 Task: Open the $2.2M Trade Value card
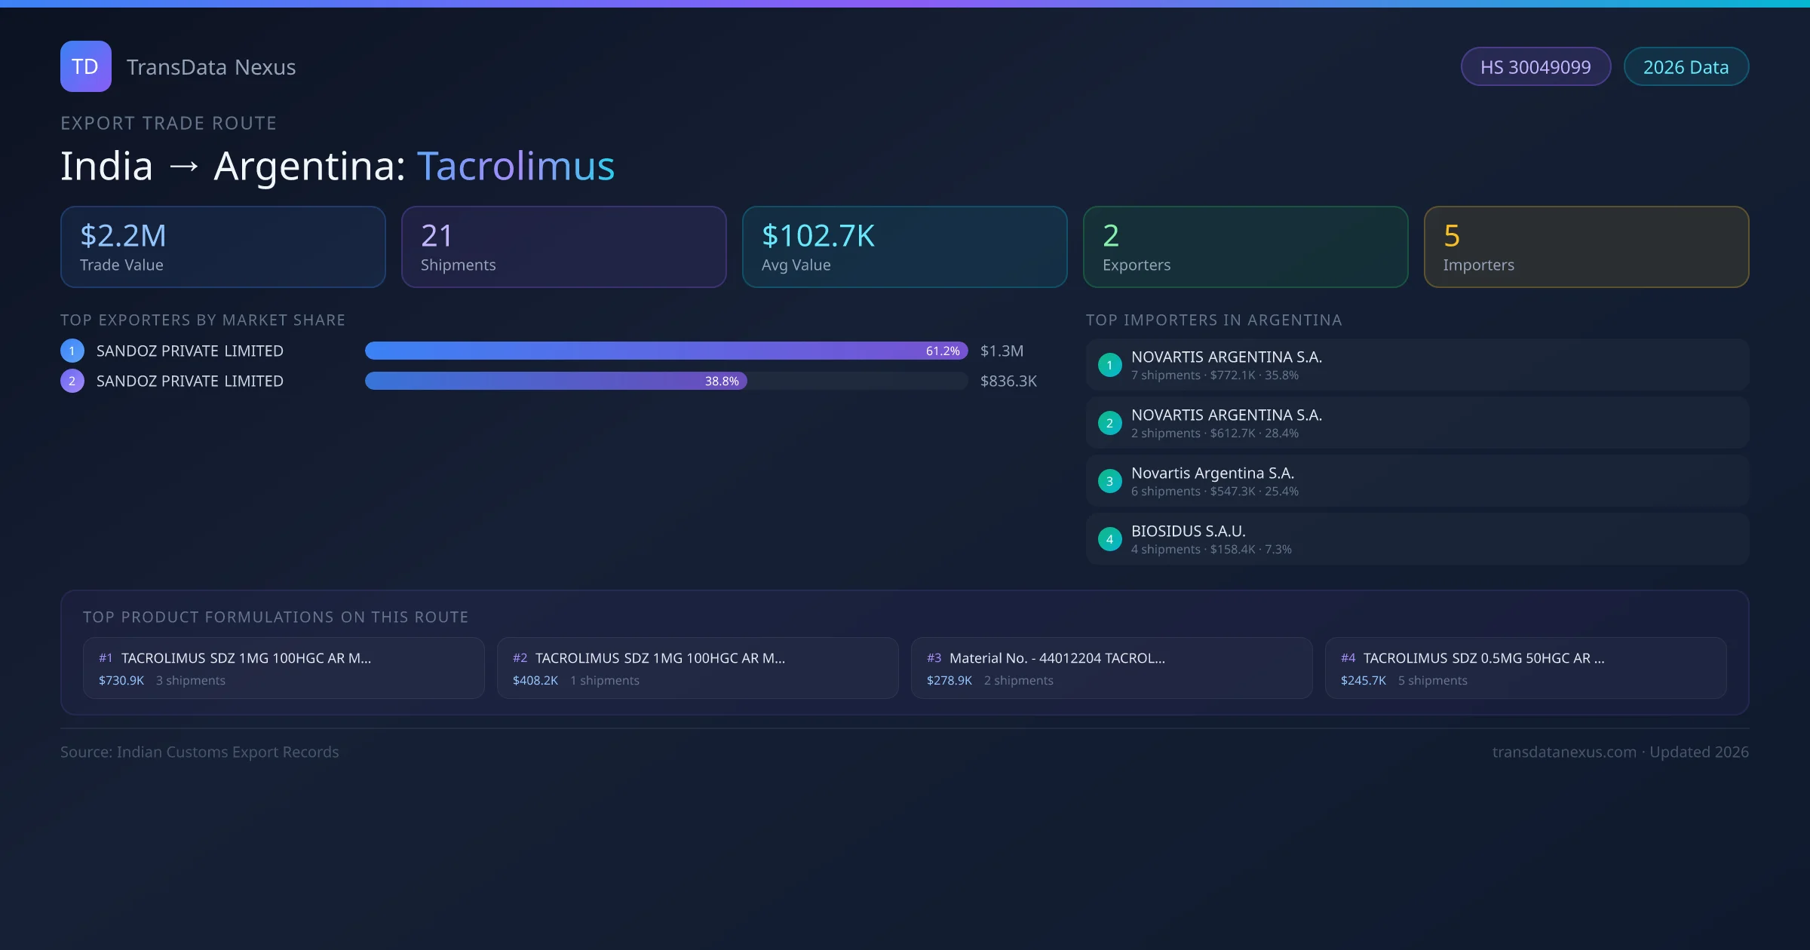click(222, 247)
